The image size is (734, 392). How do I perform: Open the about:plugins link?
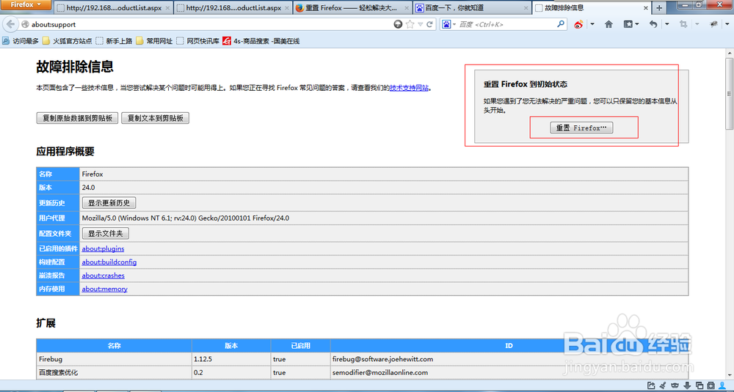(x=103, y=248)
